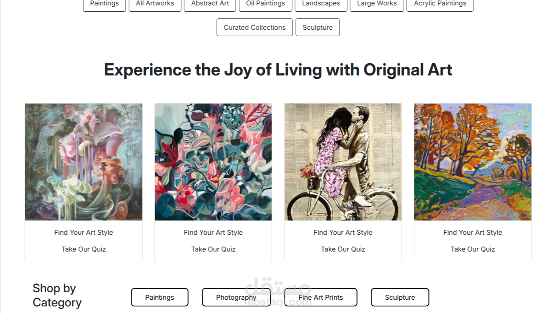Open the Abstract Art tag
Image resolution: width=556 pixels, height=314 pixels.
(210, 4)
